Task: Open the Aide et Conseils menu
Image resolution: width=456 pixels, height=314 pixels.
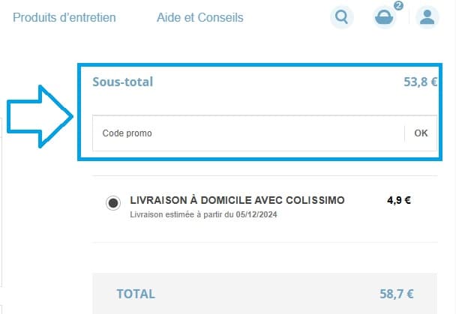Action: click(200, 17)
